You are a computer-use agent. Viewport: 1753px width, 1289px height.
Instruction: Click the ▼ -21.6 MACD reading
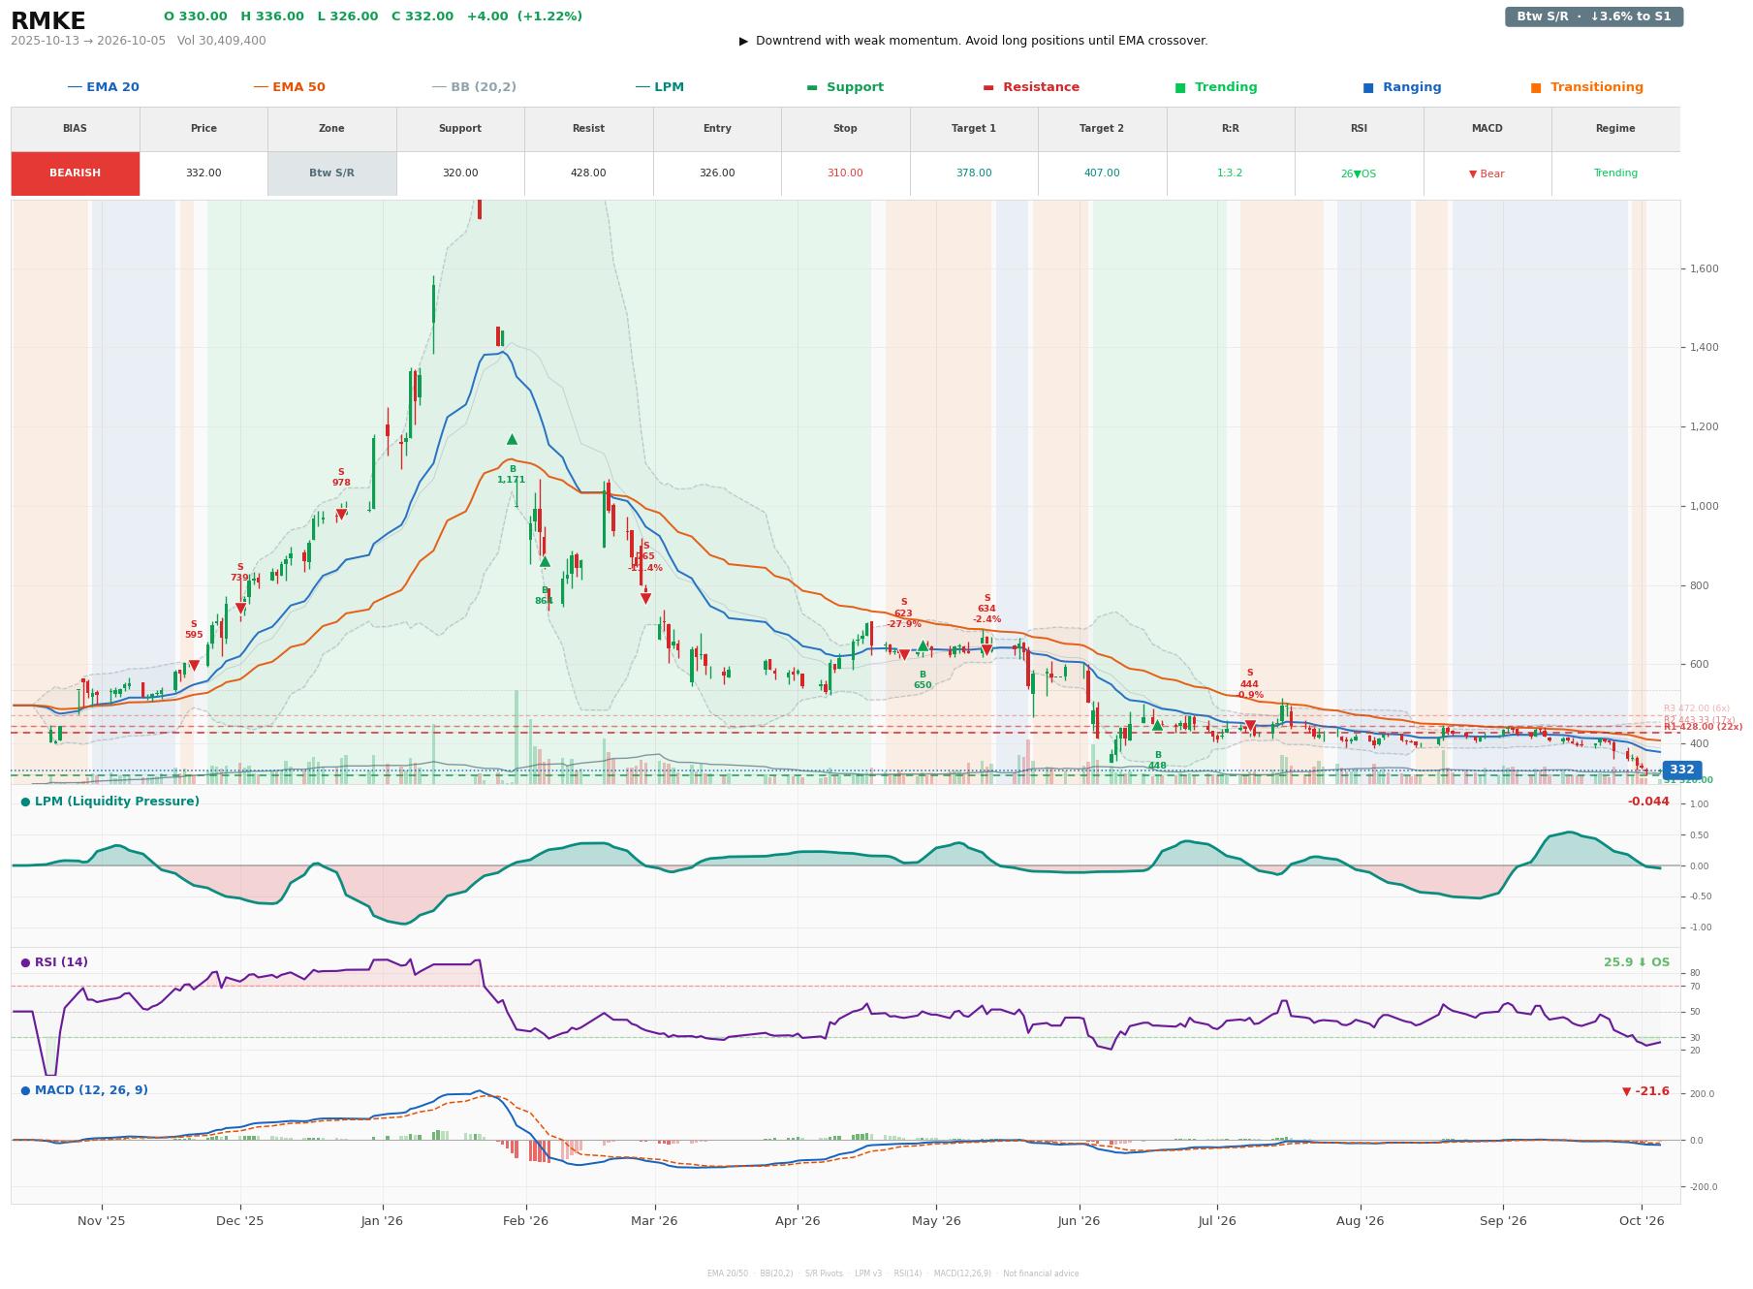click(1646, 1091)
